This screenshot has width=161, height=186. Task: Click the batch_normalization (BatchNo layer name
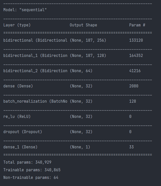coord(35,101)
